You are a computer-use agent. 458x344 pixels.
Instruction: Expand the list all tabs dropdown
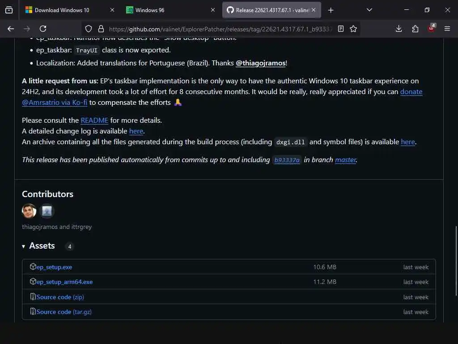point(369,10)
